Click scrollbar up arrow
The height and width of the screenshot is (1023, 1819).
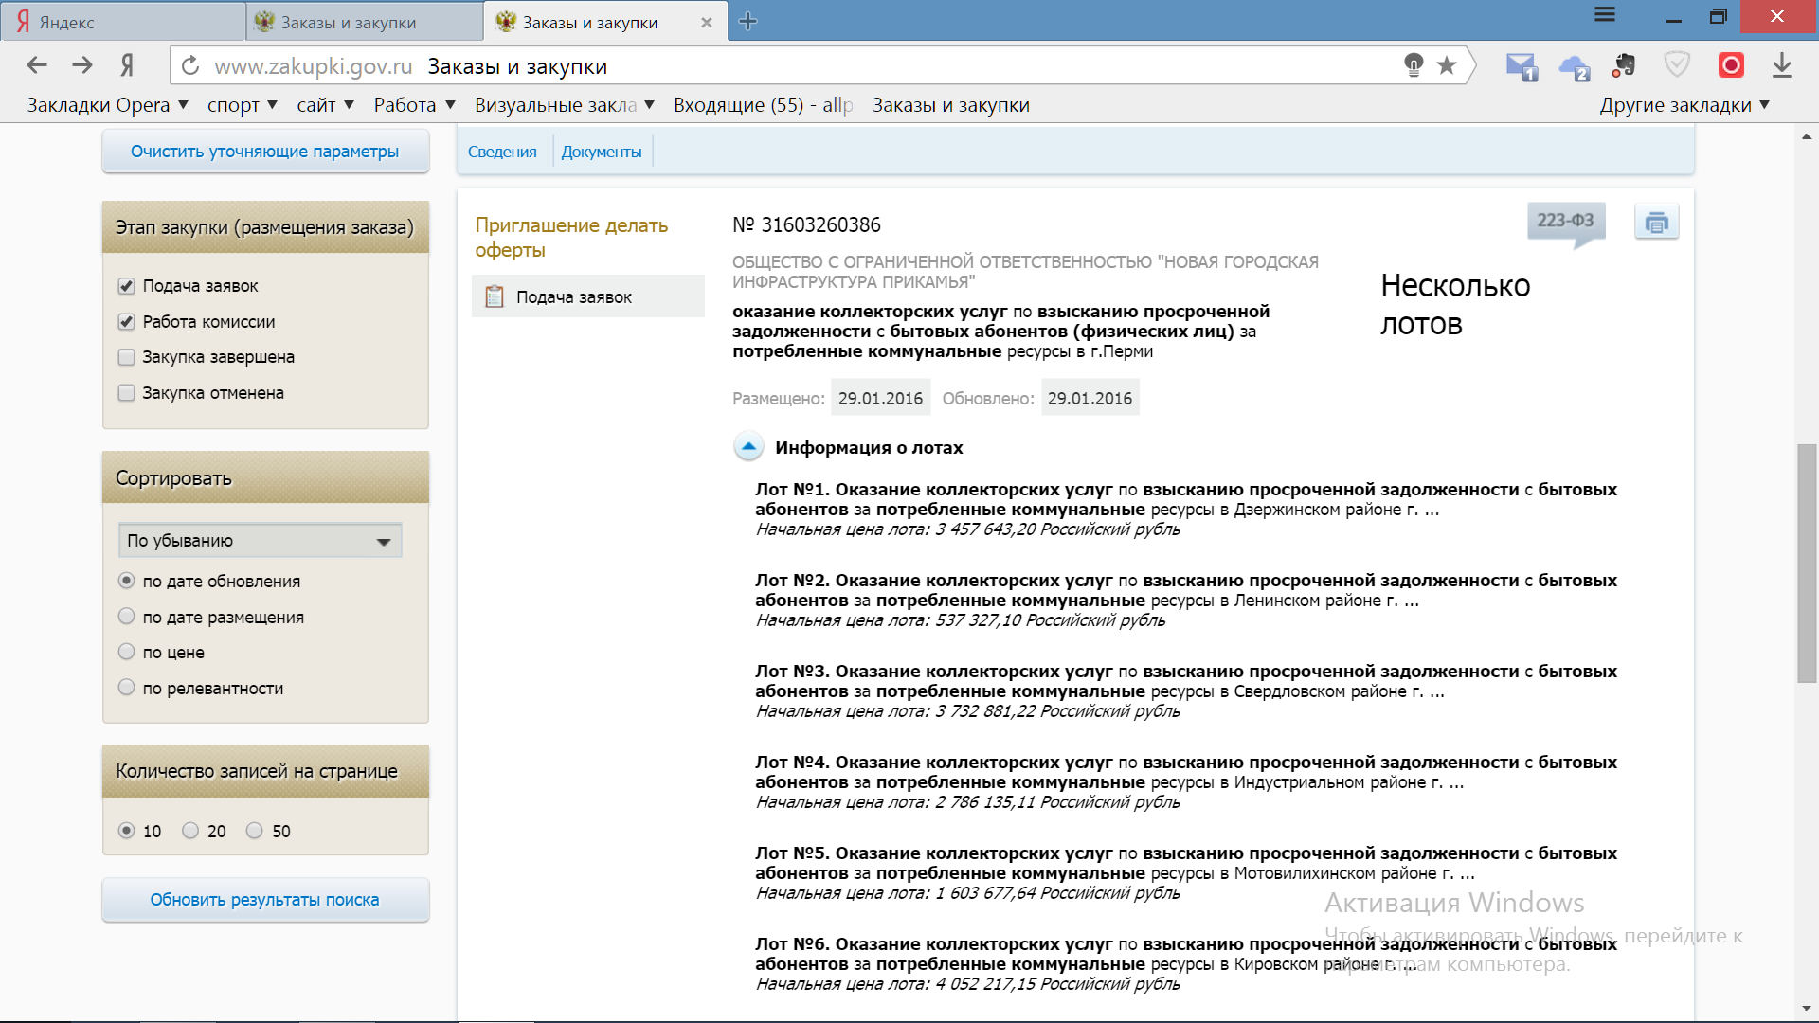1807,136
